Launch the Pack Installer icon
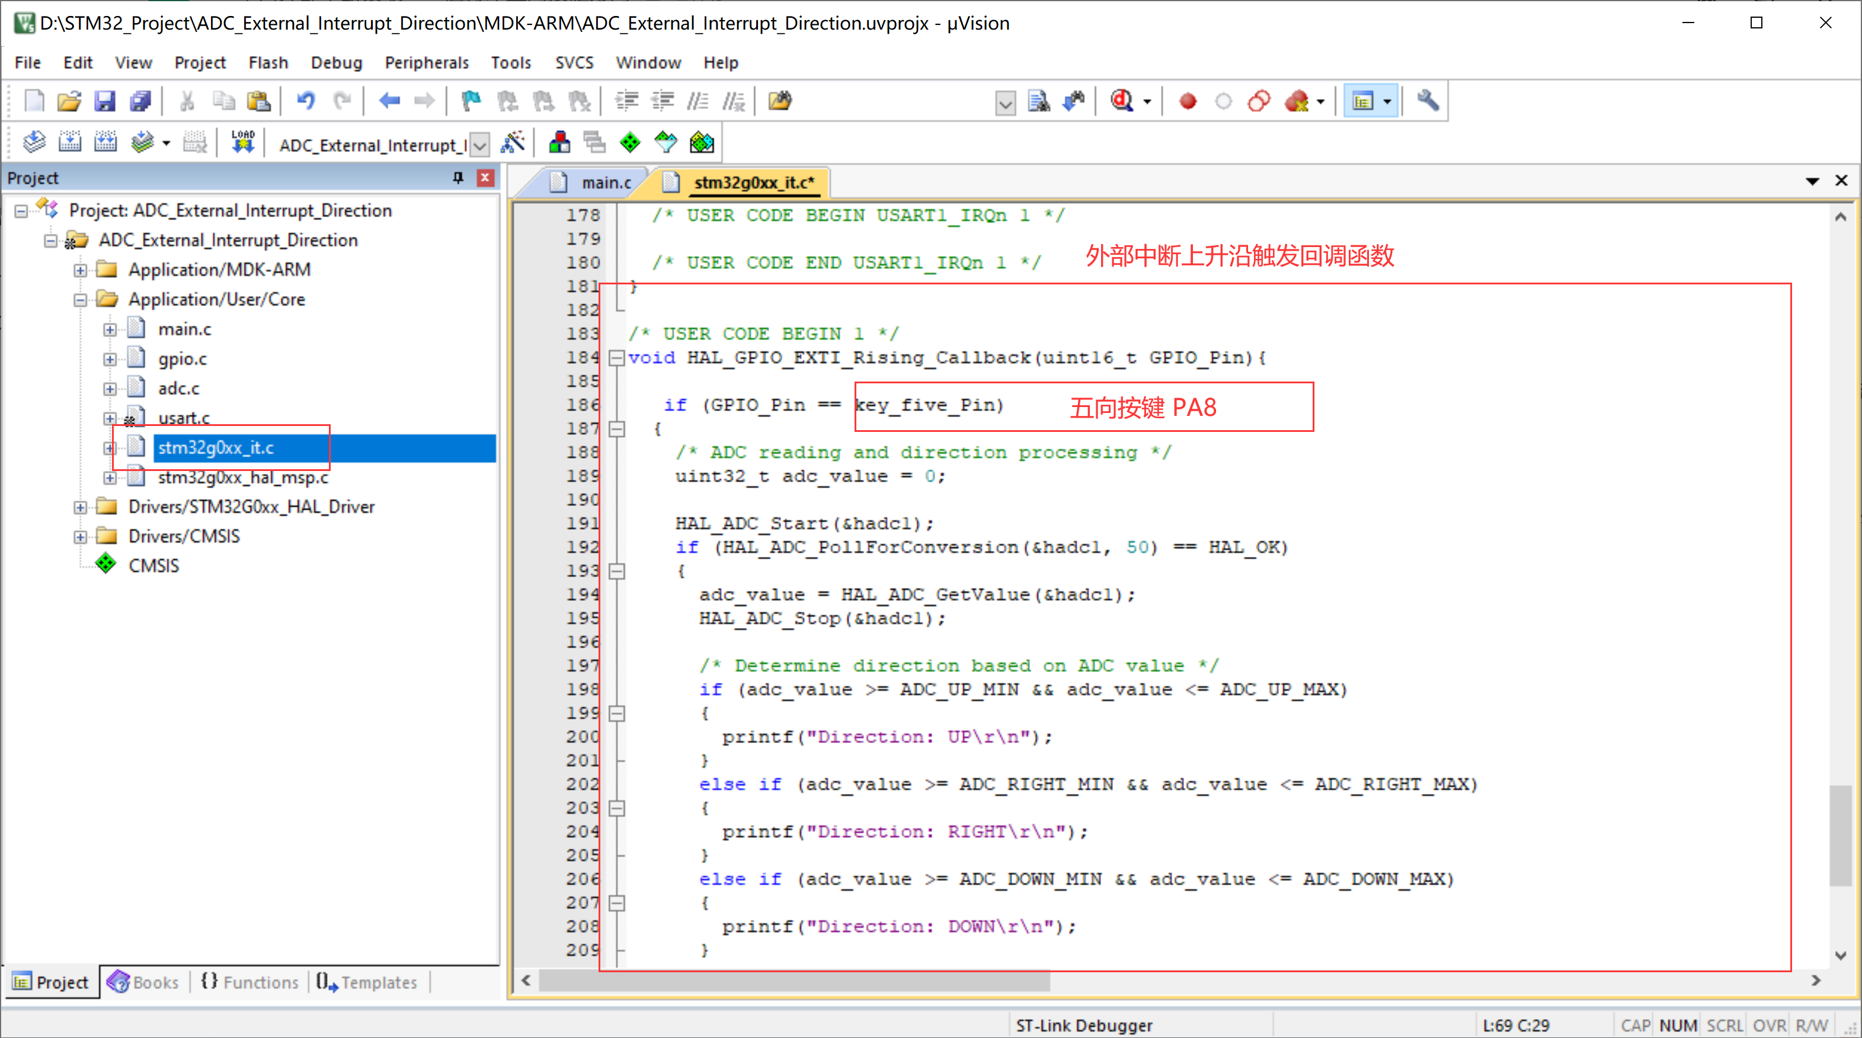 click(701, 142)
